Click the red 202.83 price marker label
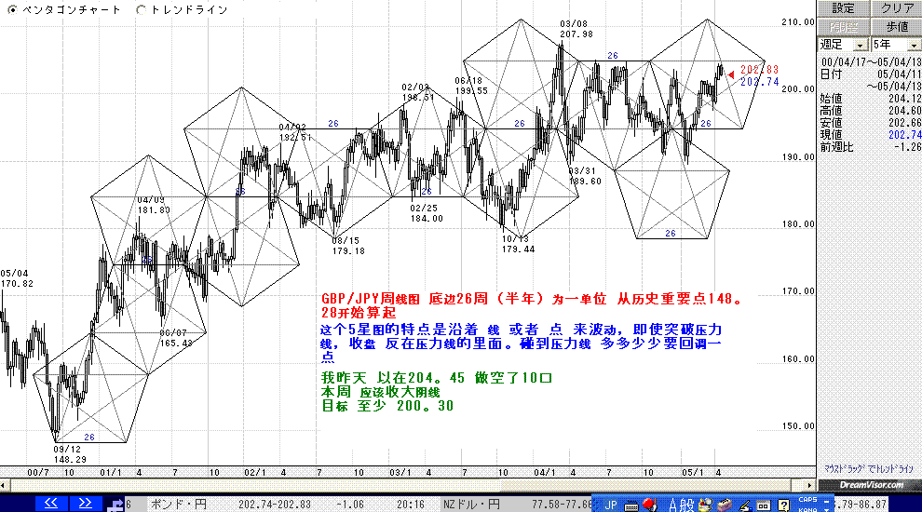This screenshot has width=922, height=512. pos(759,70)
